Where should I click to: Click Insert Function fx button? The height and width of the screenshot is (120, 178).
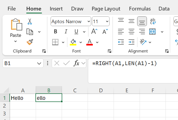[76, 63]
